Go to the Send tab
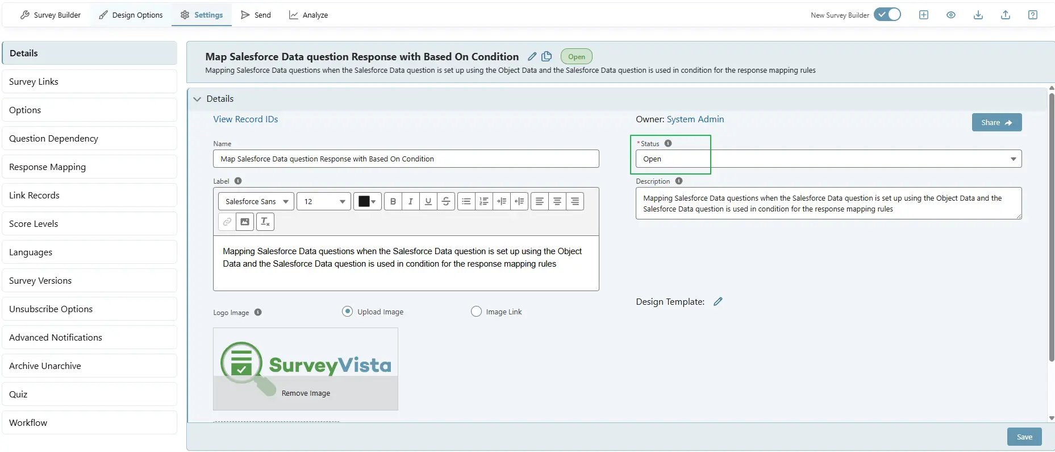The width and height of the screenshot is (1055, 452). coord(256,15)
